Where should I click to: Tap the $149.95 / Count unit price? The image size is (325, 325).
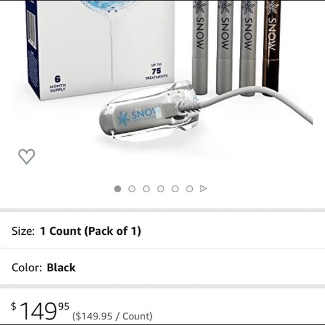coord(112,316)
